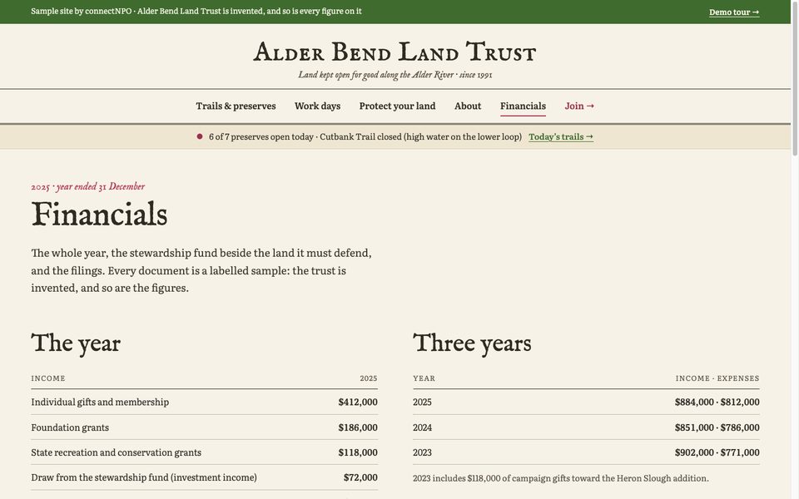
Task: Click the Three years section heading
Action: tap(472, 343)
